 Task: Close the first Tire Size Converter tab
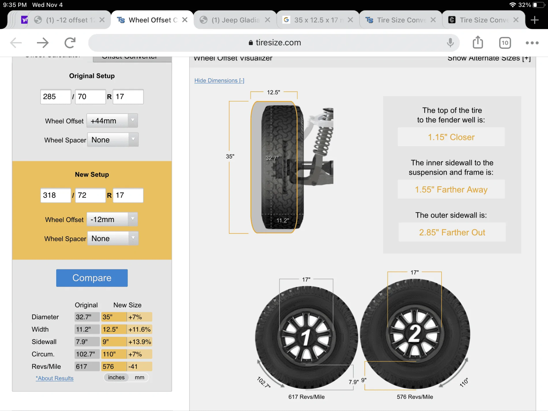coord(433,20)
